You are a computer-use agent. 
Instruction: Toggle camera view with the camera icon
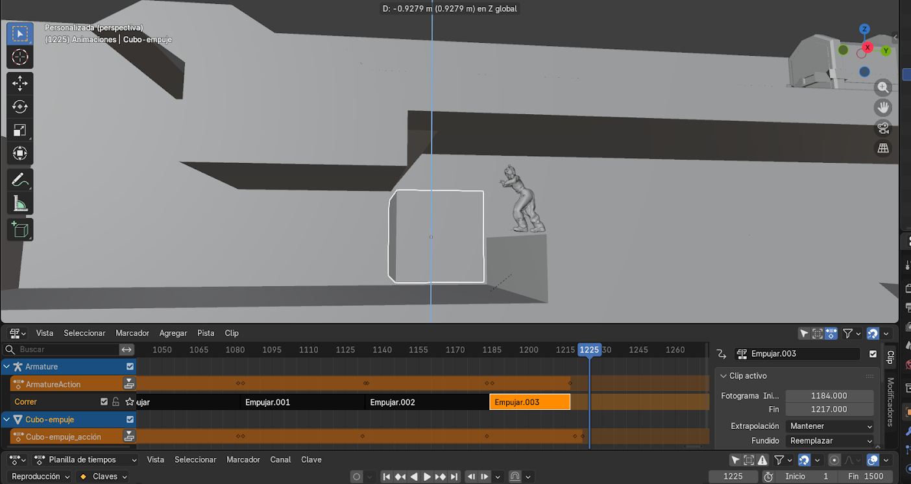pos(882,128)
